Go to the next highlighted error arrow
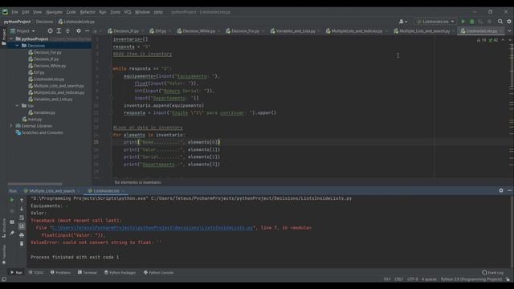Image resolution: width=514 pixels, height=289 pixels. point(510,40)
